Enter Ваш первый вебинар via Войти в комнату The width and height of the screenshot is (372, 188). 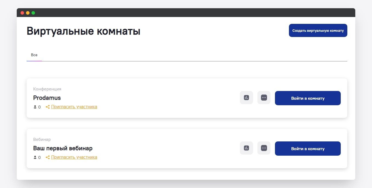pos(308,149)
